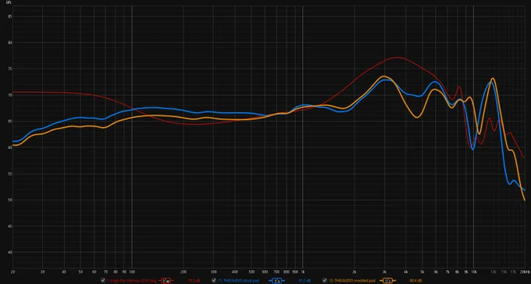Click the 50 label on SPL axis

tap(10, 200)
